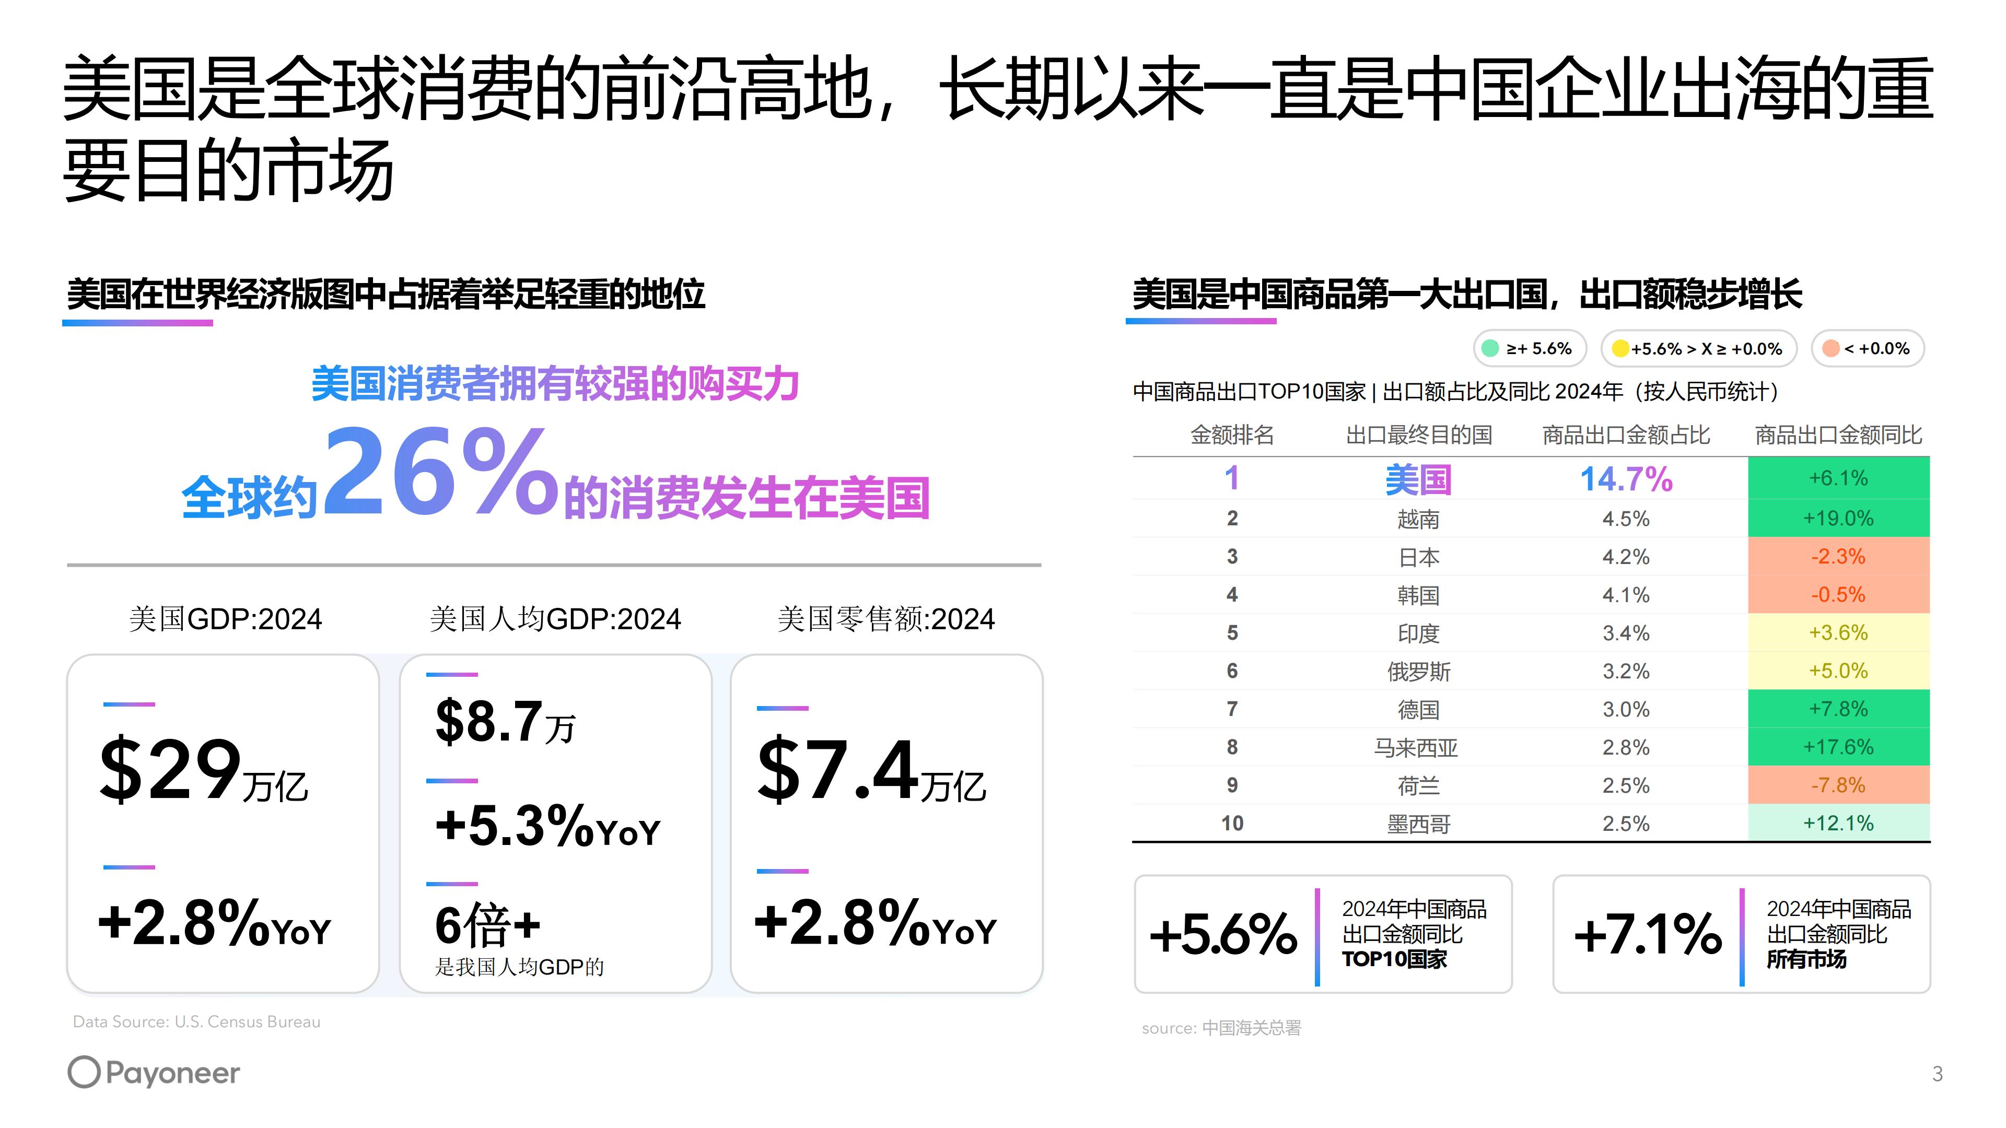This screenshot has height=1128, width=2006.
Task: Click the +3.6% growth cell
Action: click(x=1839, y=632)
